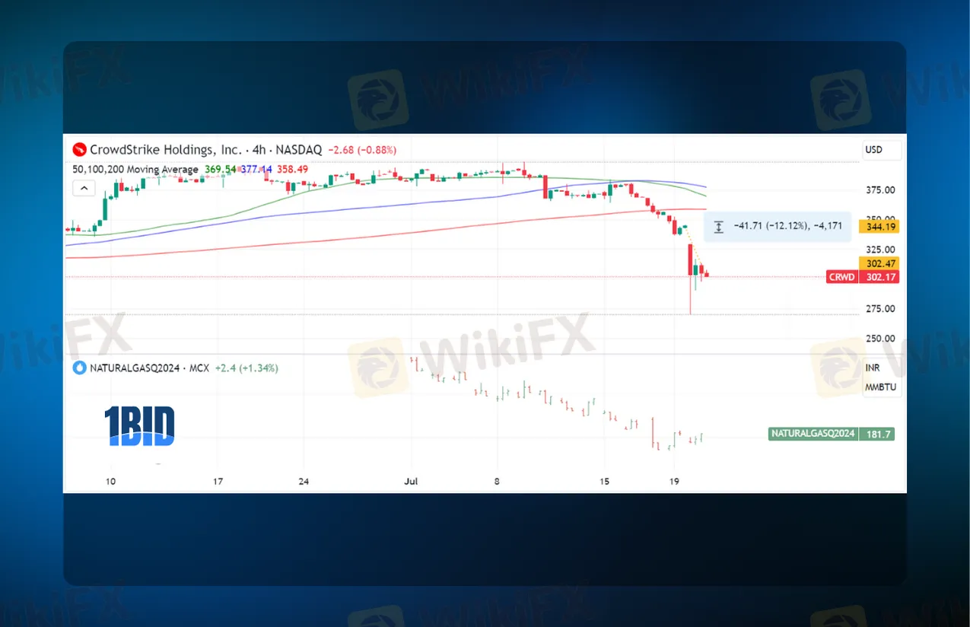Image resolution: width=970 pixels, height=627 pixels.
Task: Click the +2.4 (+1.34%) change value
Action: click(246, 368)
